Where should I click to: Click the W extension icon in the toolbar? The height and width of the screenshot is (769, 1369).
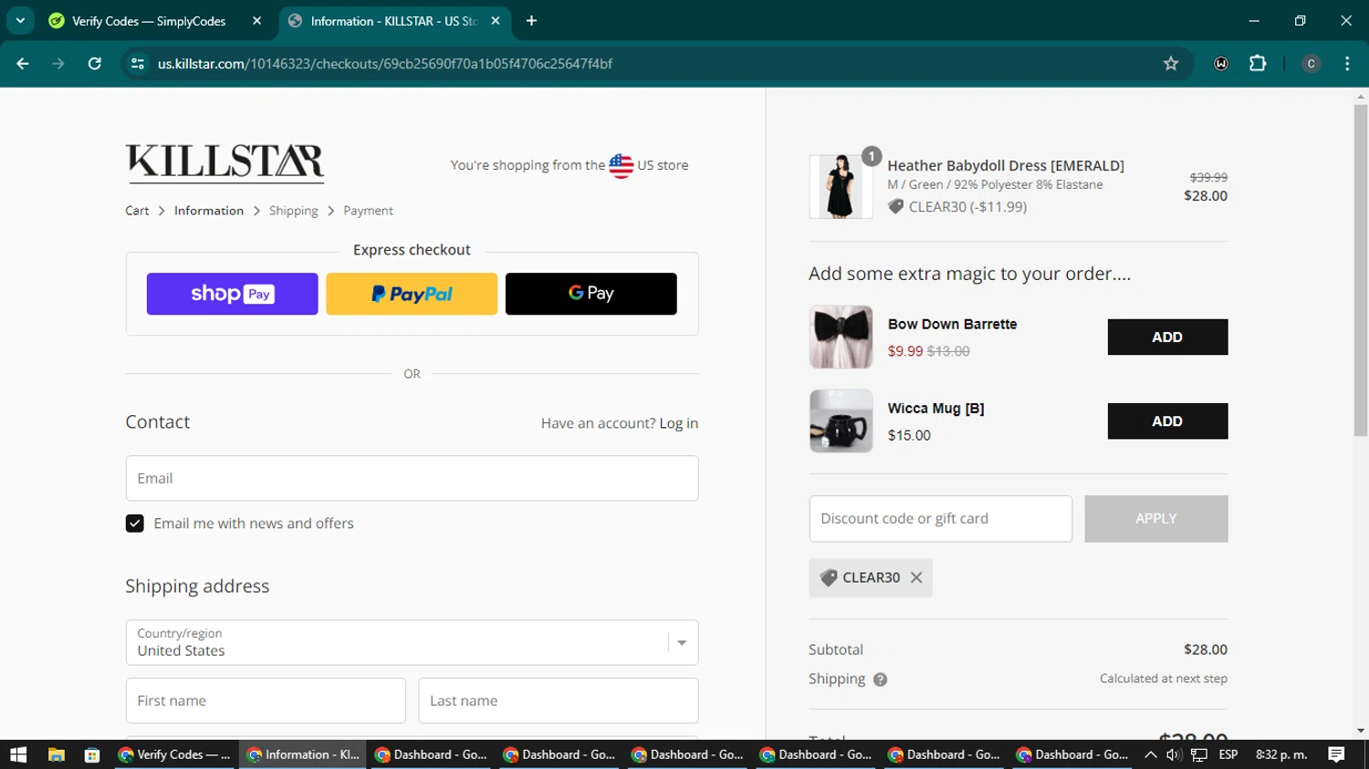pos(1221,64)
